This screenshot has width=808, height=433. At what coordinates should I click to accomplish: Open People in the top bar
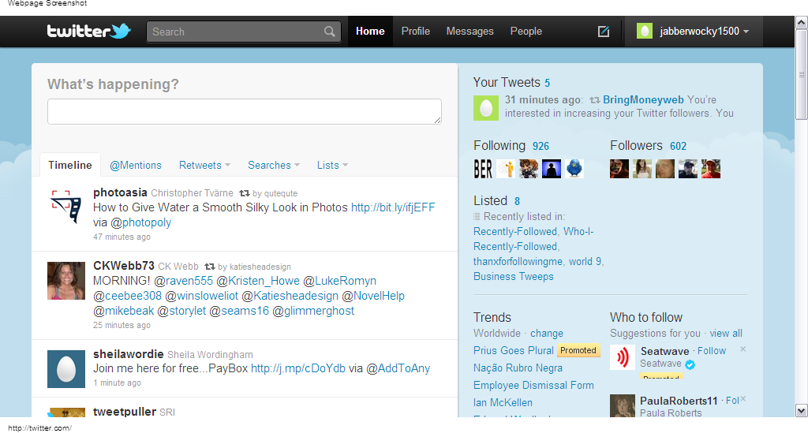526,32
